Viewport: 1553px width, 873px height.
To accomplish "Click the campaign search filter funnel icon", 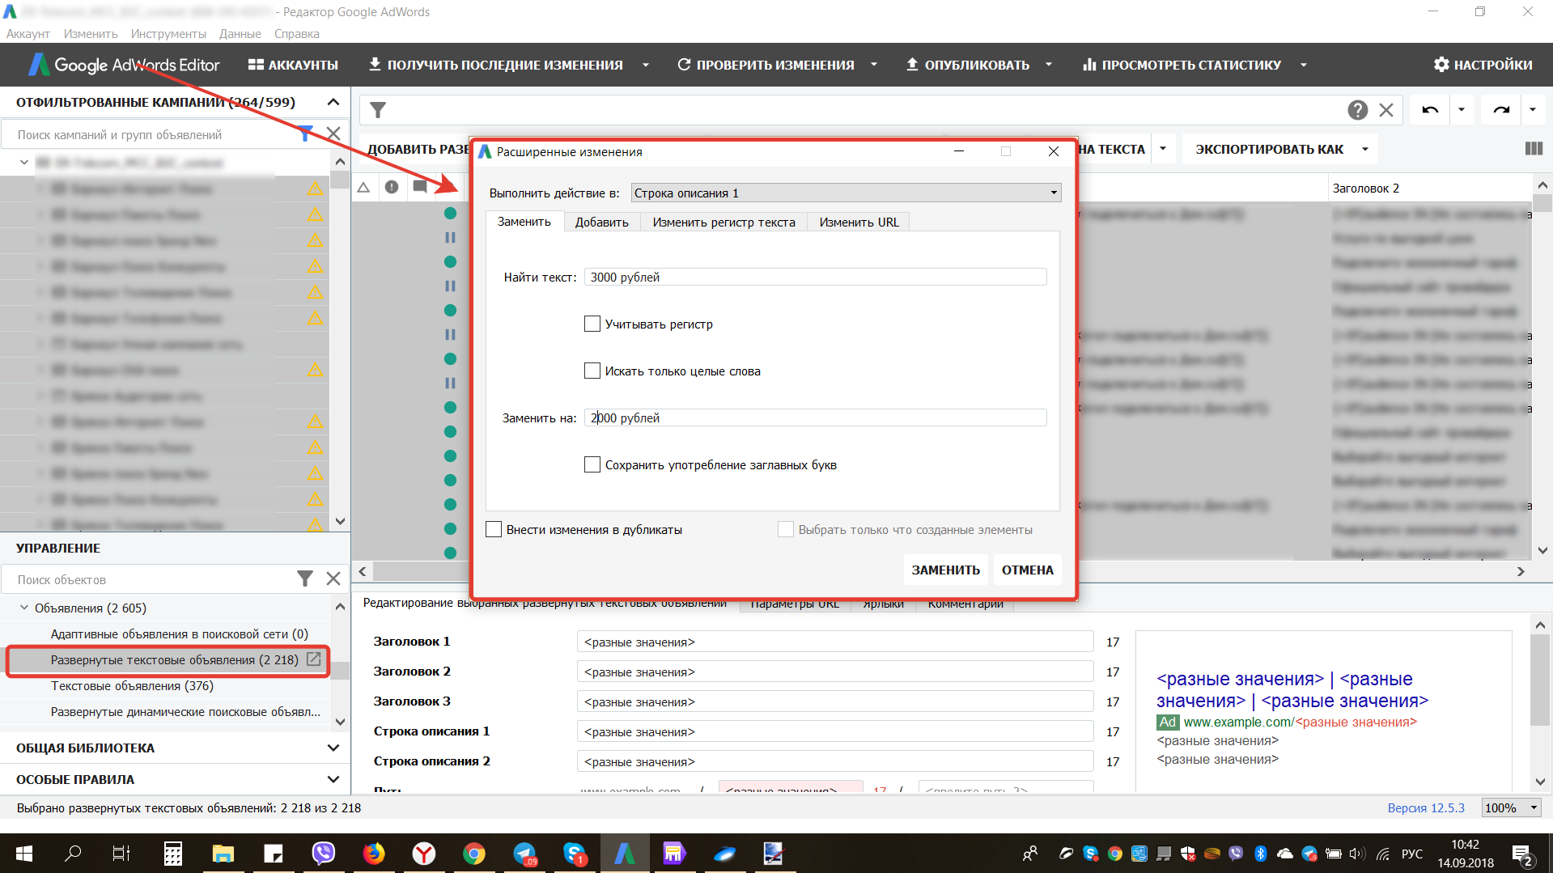I will click(305, 133).
